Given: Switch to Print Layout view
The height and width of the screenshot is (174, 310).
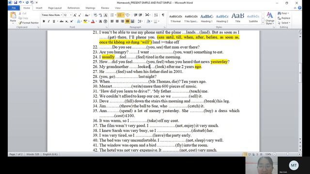Looking at the screenshot, I should [245, 154].
